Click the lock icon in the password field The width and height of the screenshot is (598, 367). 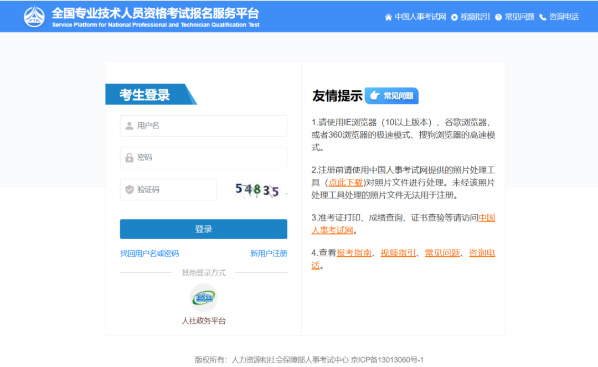click(128, 157)
